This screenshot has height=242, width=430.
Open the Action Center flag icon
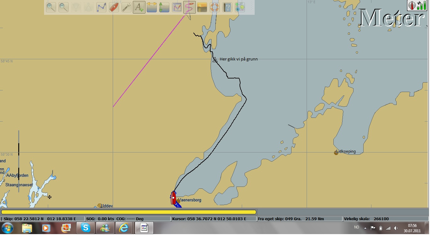[x=373, y=228]
